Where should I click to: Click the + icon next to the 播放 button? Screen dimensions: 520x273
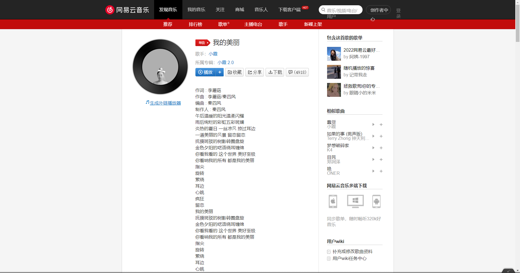[x=220, y=72]
